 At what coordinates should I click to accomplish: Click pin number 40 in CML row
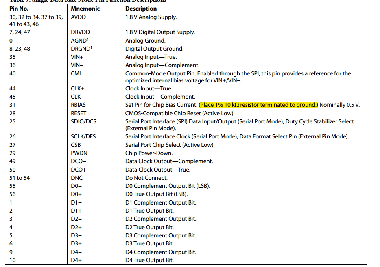pos(12,73)
